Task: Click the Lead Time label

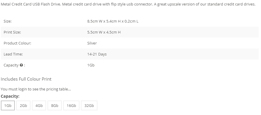Action: pos(13,54)
